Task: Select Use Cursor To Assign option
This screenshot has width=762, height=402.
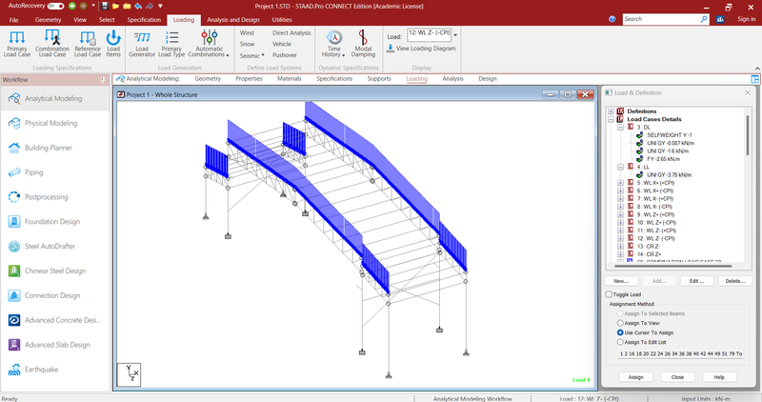Action: pyautogui.click(x=620, y=333)
